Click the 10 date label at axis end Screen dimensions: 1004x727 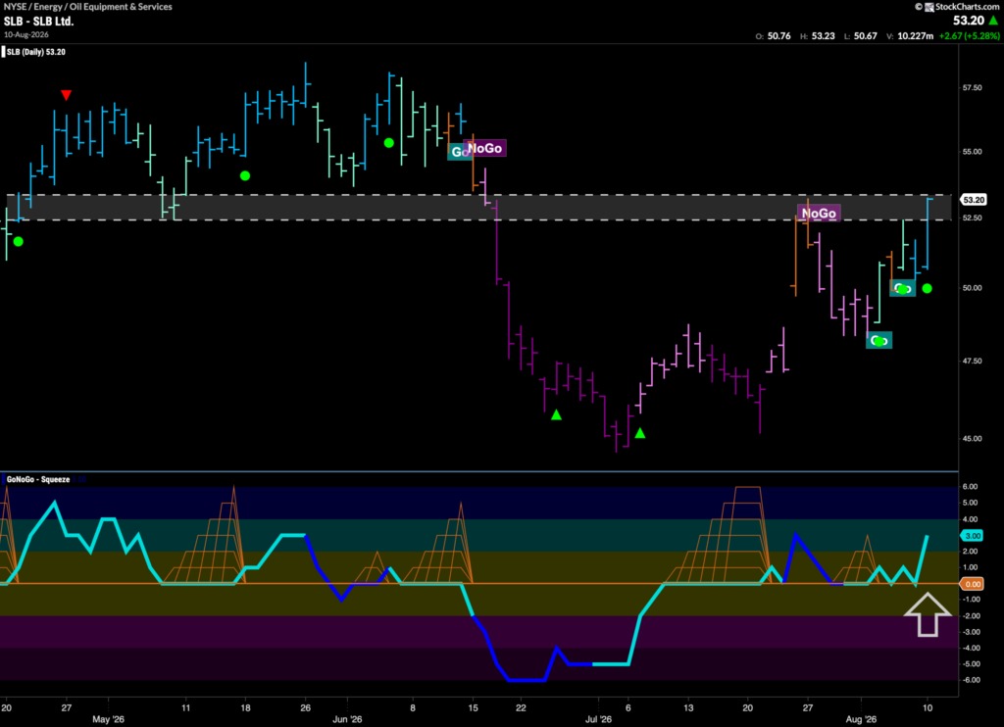point(928,707)
